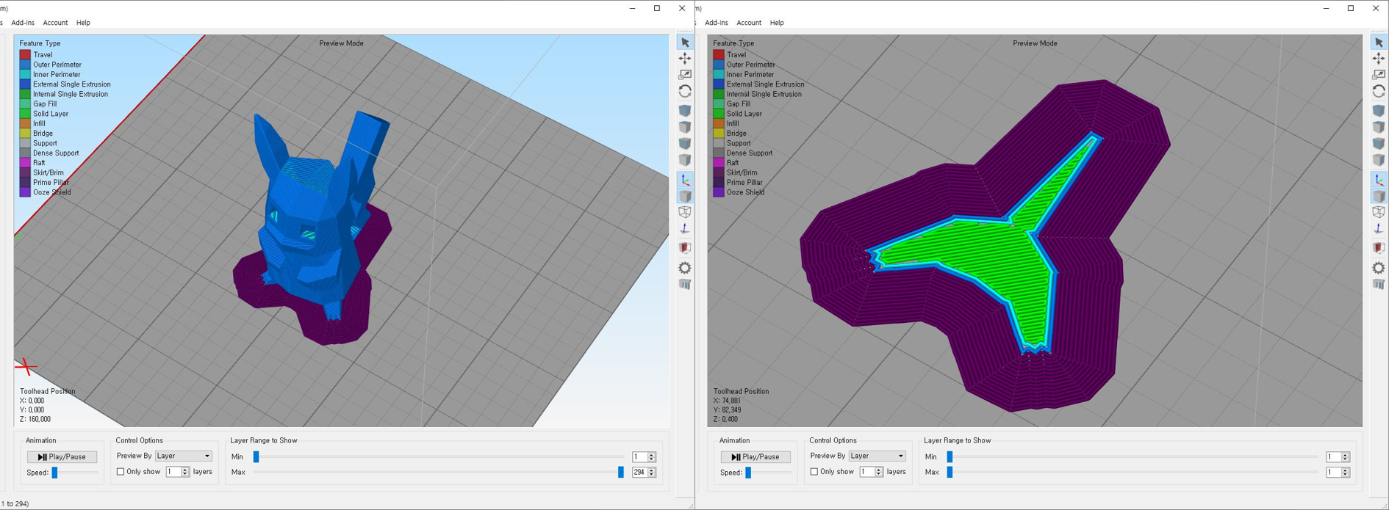The image size is (1389, 510).
Task: Click the Speed slider handle in right window
Action: coord(748,473)
